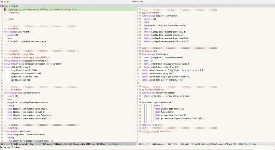Click yas minor mode in left mode line
The height and width of the screenshot is (150, 275).
coord(93,144)
